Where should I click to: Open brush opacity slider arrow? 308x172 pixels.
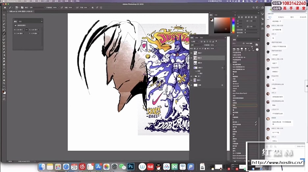pos(59,8)
